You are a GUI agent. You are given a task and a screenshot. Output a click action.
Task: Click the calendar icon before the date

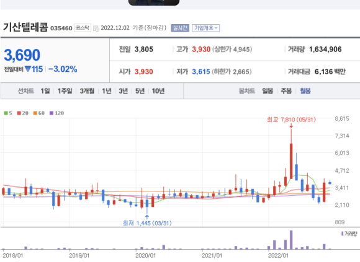pyautogui.click(x=96, y=28)
